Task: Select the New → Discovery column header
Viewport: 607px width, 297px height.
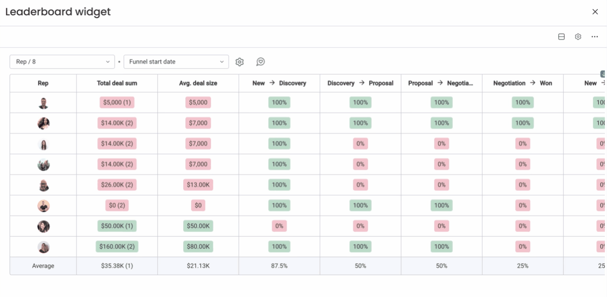Action: click(x=279, y=83)
